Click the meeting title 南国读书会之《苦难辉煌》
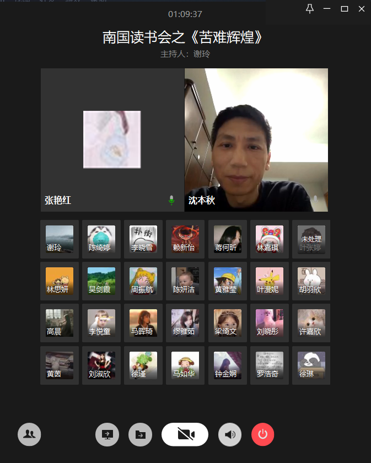The height and width of the screenshot is (463, 371). point(185,37)
